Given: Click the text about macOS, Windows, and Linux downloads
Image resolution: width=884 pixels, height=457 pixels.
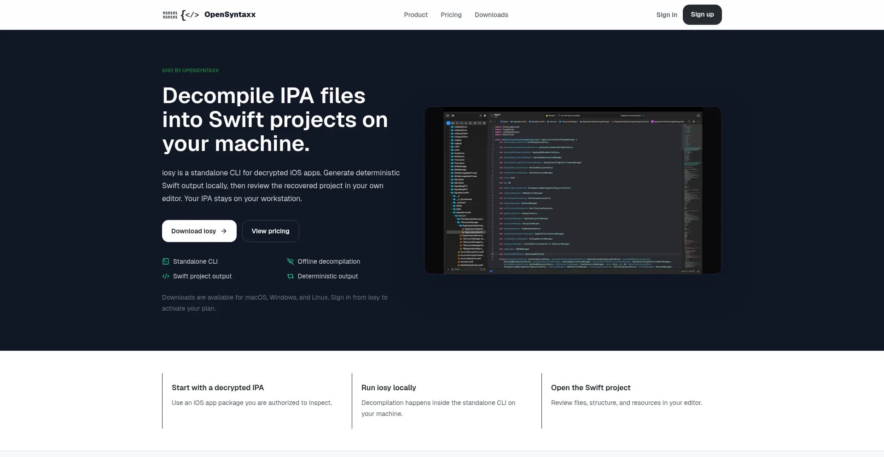Looking at the screenshot, I should 275,303.
